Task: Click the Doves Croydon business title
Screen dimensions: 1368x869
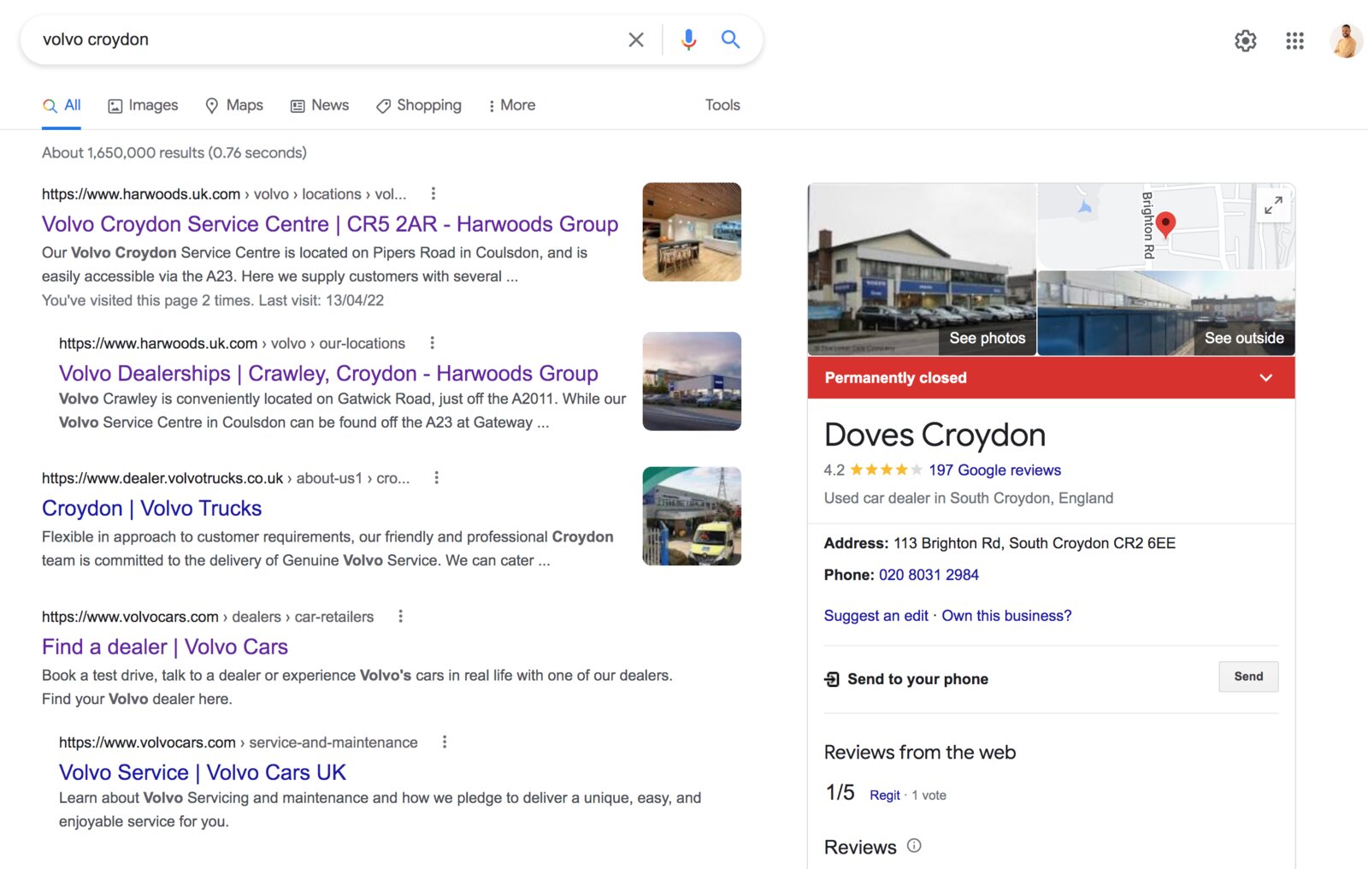Action: coord(935,434)
